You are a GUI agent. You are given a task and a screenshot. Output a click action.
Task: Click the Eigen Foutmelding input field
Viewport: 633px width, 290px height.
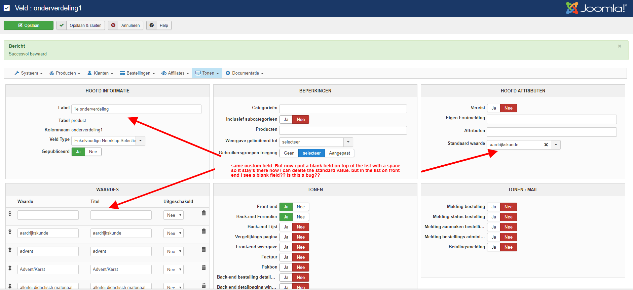[552, 119]
